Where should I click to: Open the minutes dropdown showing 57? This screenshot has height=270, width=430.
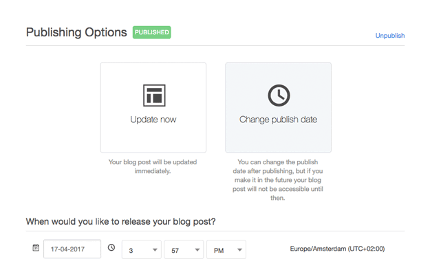[184, 249]
